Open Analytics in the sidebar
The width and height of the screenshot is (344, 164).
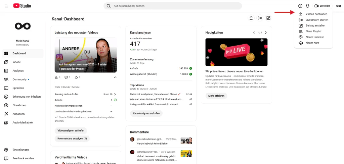[x=23, y=71]
